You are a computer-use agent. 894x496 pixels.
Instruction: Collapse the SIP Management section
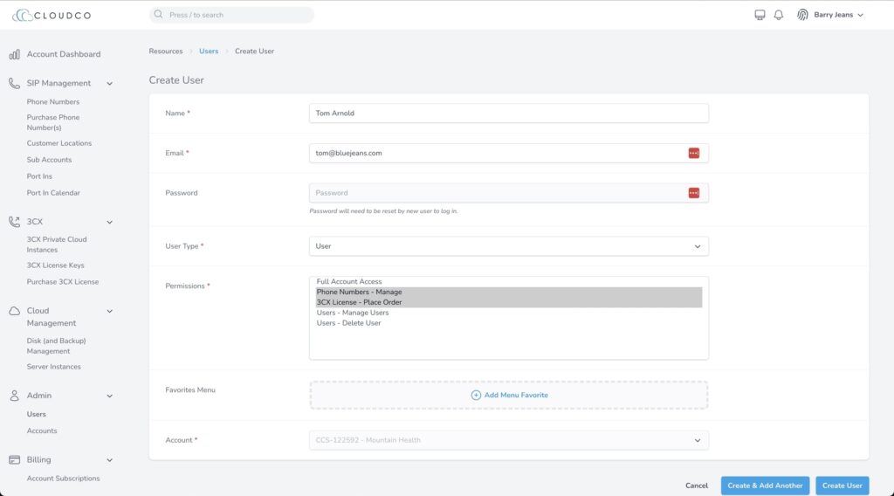click(x=109, y=84)
